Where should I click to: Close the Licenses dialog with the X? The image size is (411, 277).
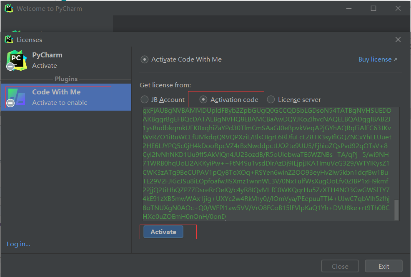point(398,40)
